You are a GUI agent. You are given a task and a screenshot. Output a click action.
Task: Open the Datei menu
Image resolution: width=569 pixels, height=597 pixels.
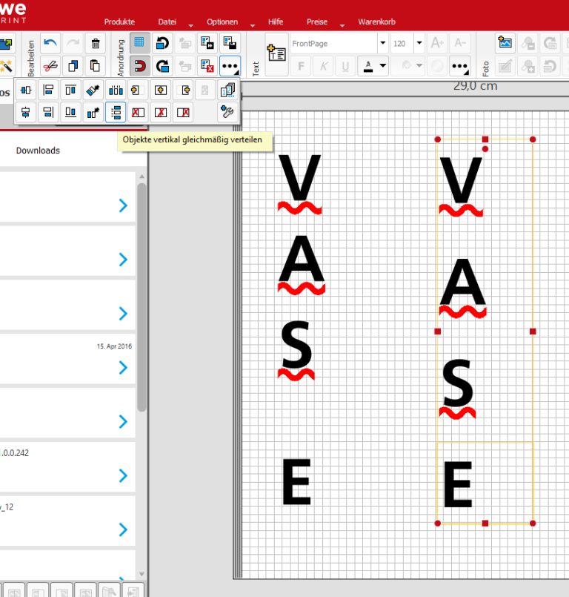[x=167, y=22]
